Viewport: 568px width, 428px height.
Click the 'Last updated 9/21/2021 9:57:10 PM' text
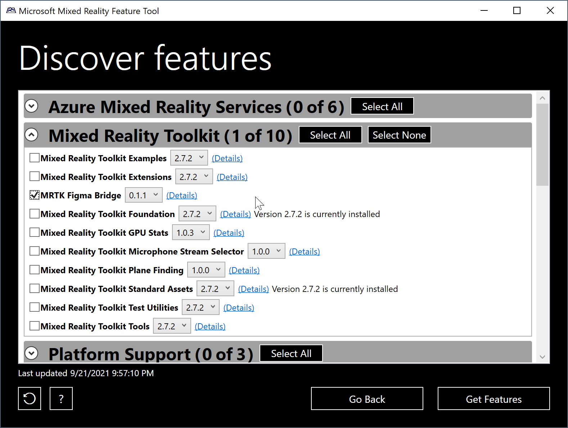click(x=86, y=373)
